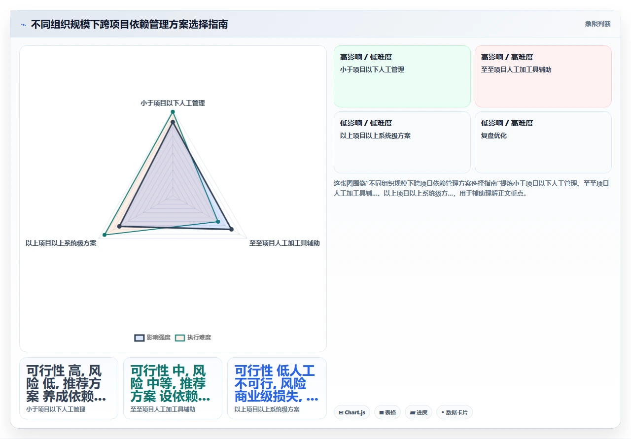Viewport: 631px width, 439px height.
Task: Click the header icon beside the title
Action: tap(23, 25)
